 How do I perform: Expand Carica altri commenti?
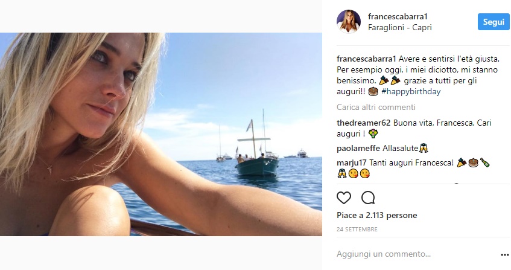(376, 108)
